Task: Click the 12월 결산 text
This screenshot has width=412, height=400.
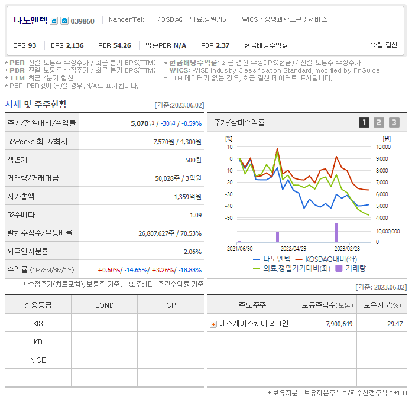Action: [x=384, y=45]
